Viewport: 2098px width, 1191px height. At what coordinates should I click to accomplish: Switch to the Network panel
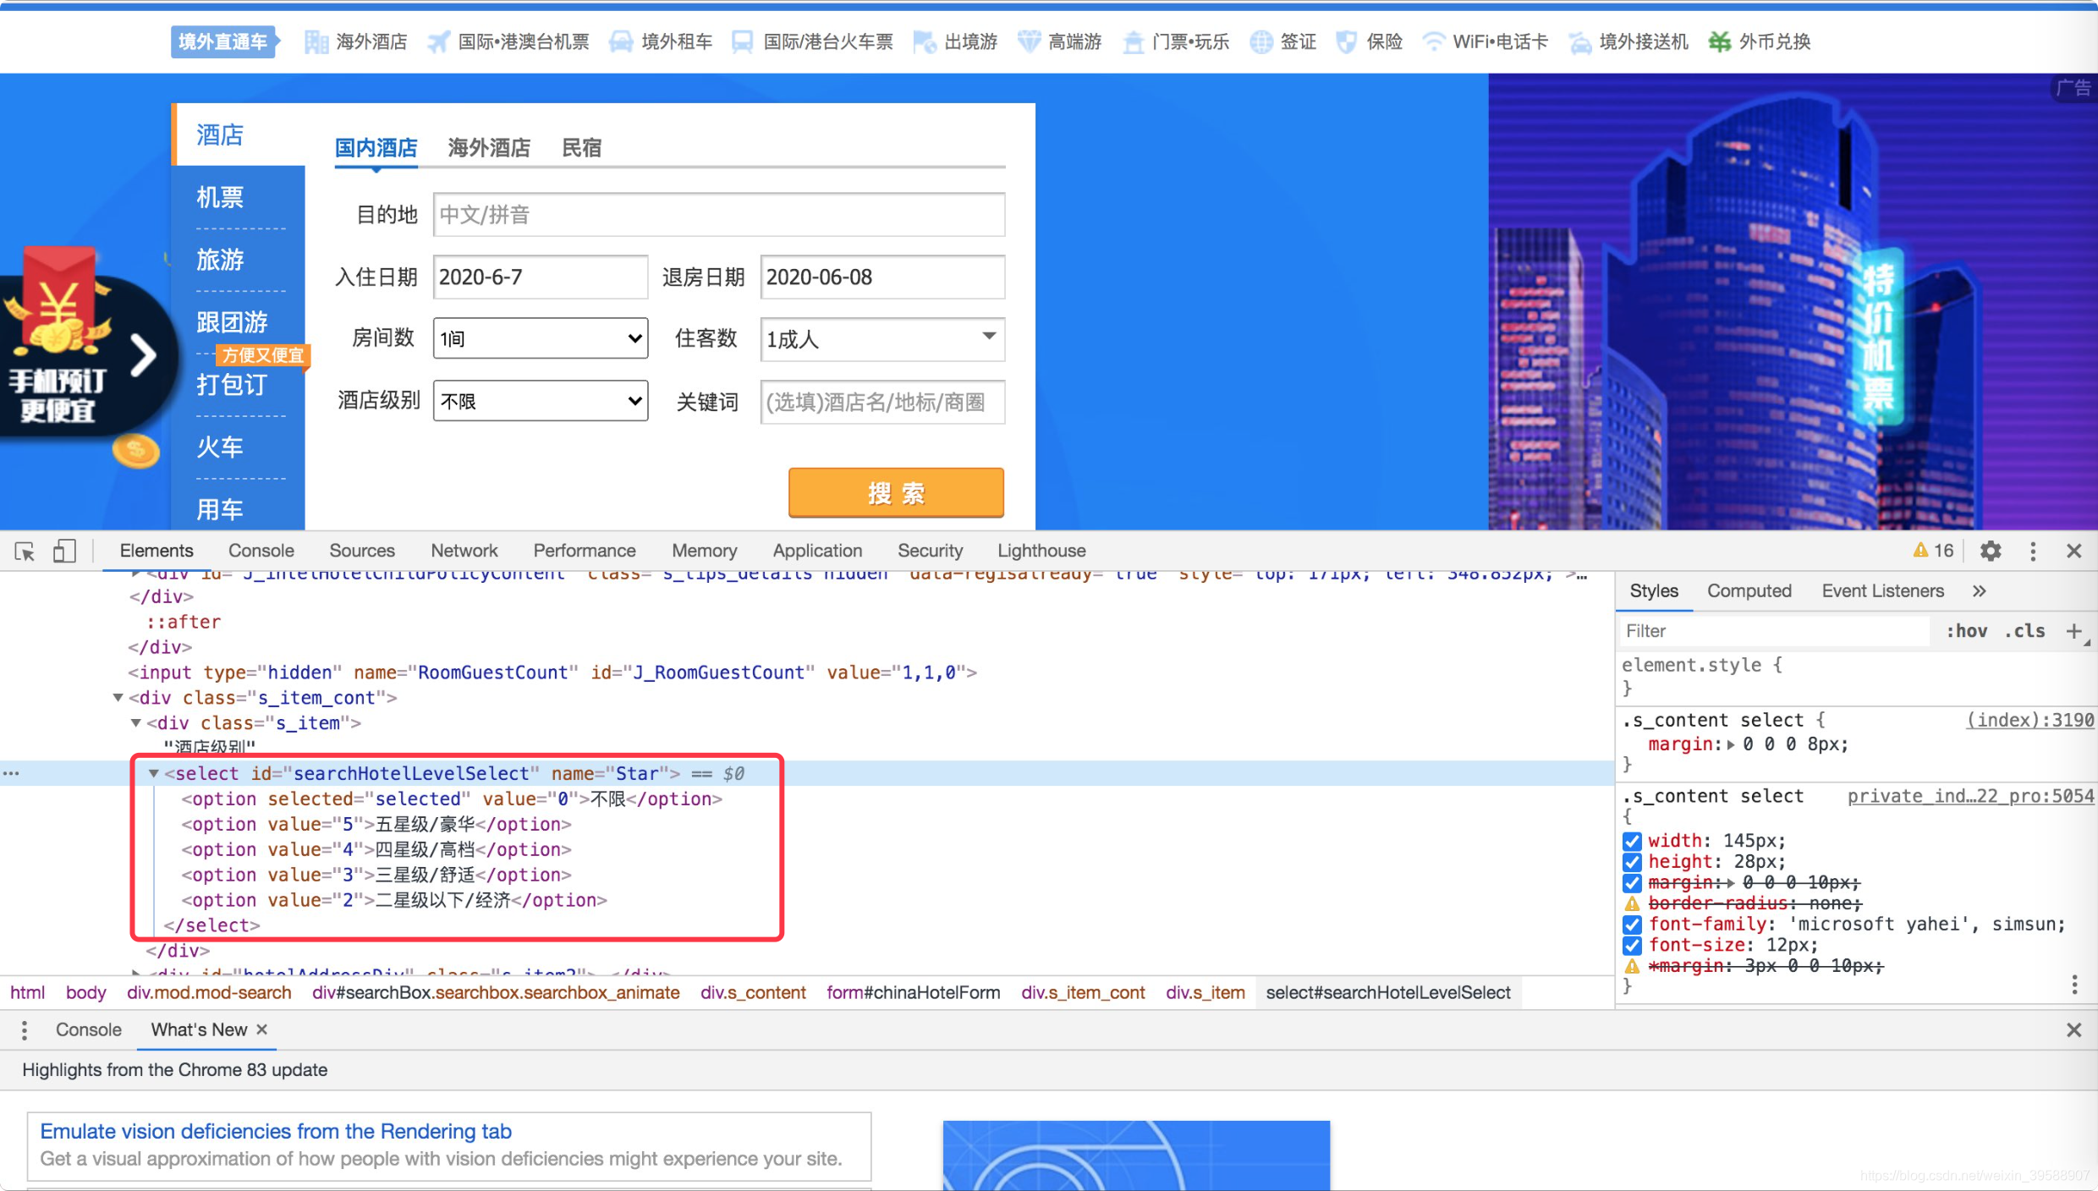(x=464, y=551)
